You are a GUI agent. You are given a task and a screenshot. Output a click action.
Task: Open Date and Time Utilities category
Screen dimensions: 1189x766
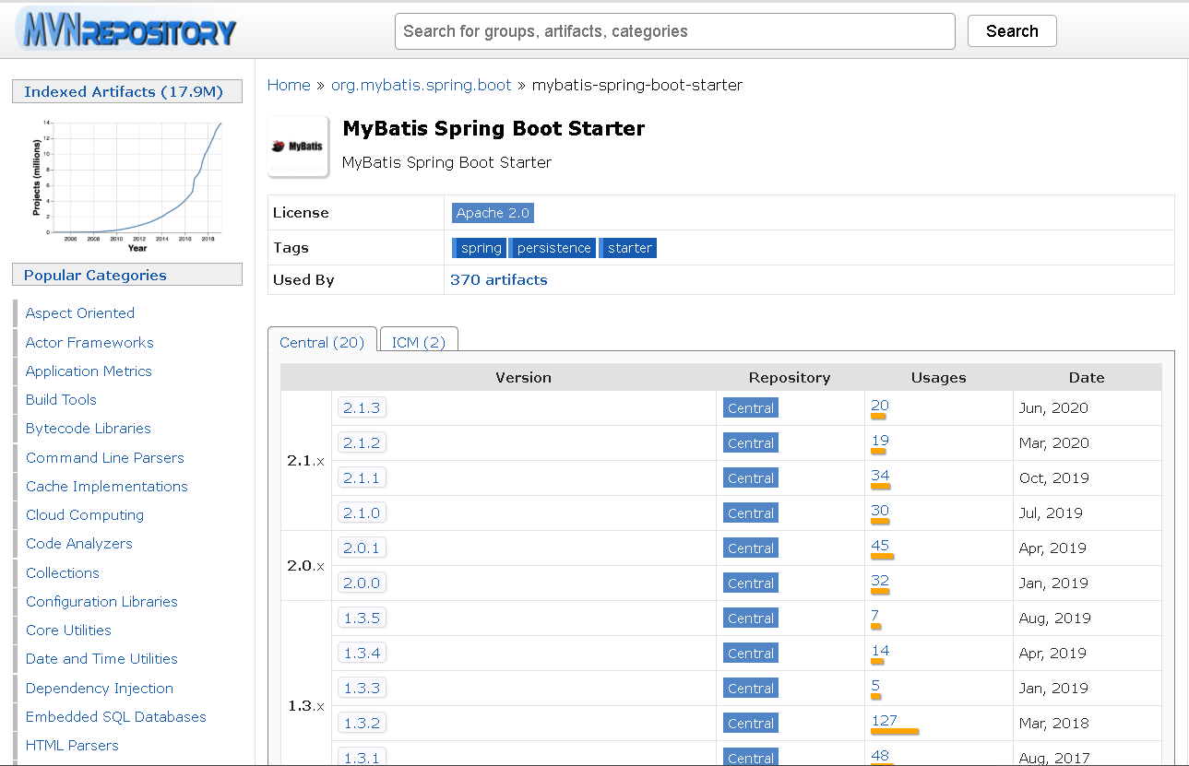101,659
